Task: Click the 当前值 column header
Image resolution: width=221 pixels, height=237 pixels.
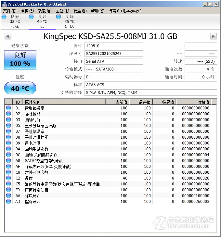Action: point(118,102)
